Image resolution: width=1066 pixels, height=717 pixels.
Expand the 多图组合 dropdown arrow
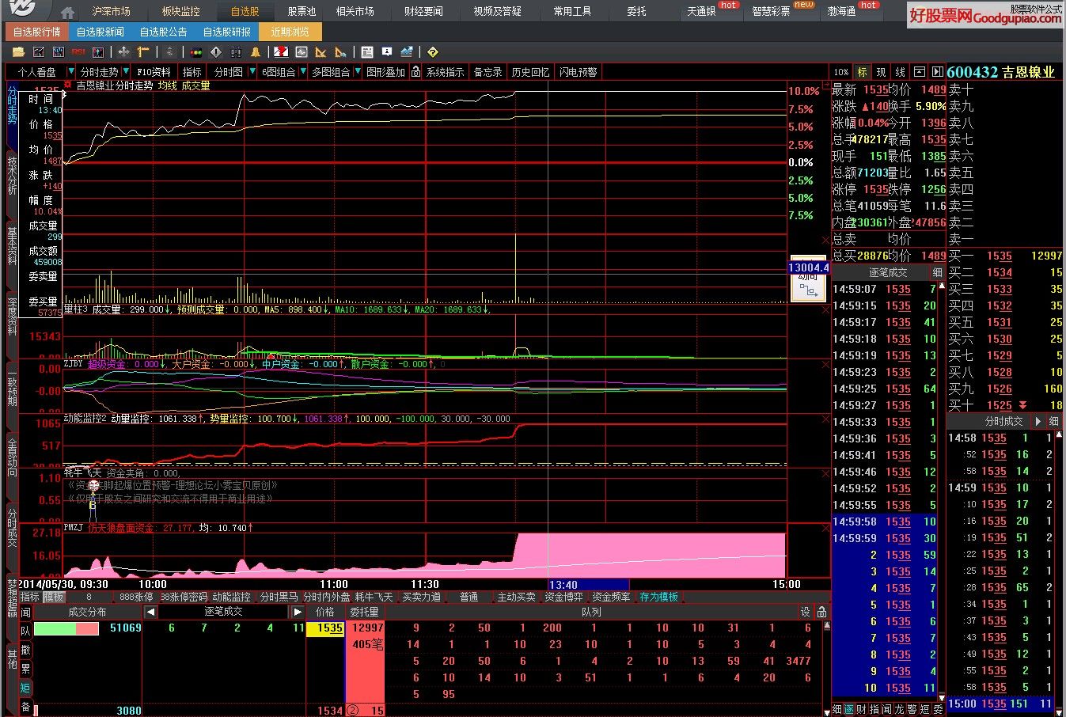358,72
